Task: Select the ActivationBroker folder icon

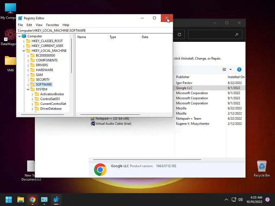Action: point(37,94)
